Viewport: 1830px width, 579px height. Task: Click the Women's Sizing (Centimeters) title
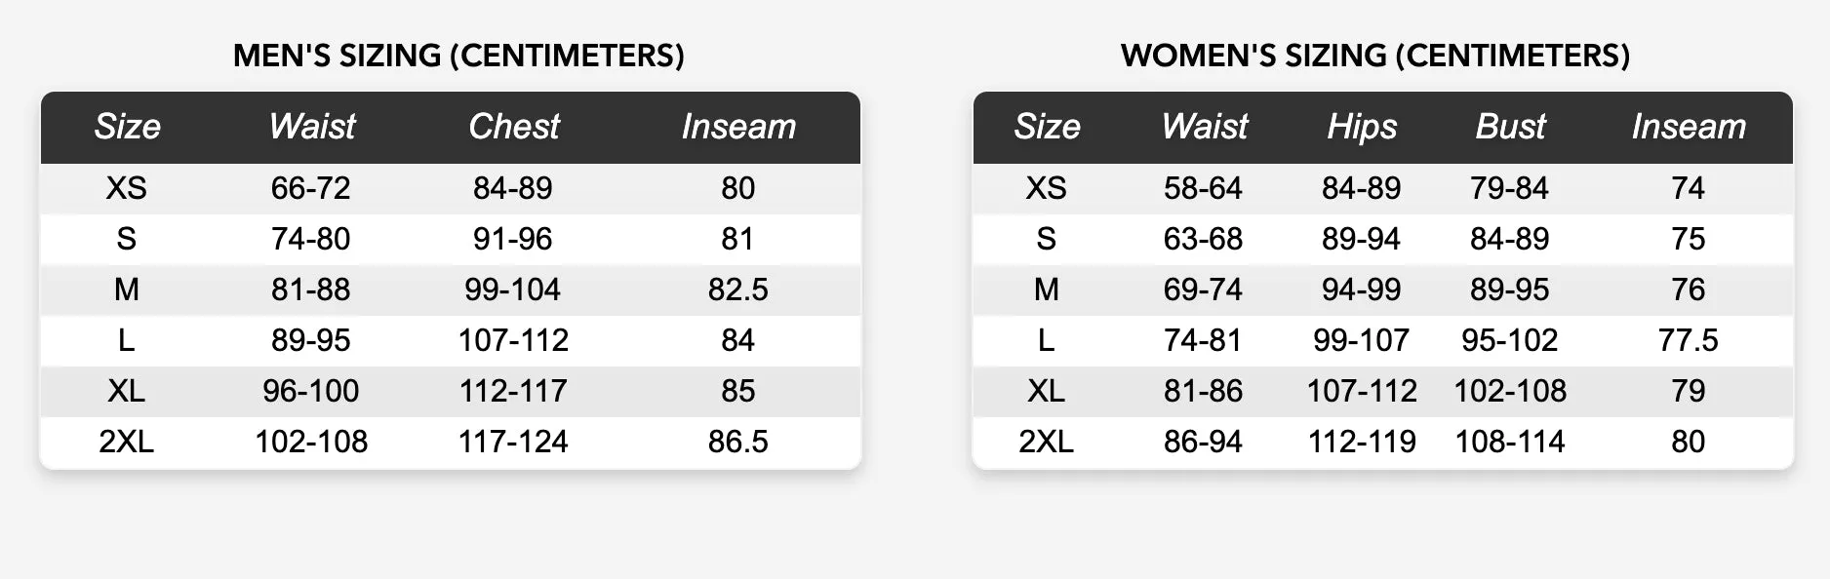pos(1375,56)
